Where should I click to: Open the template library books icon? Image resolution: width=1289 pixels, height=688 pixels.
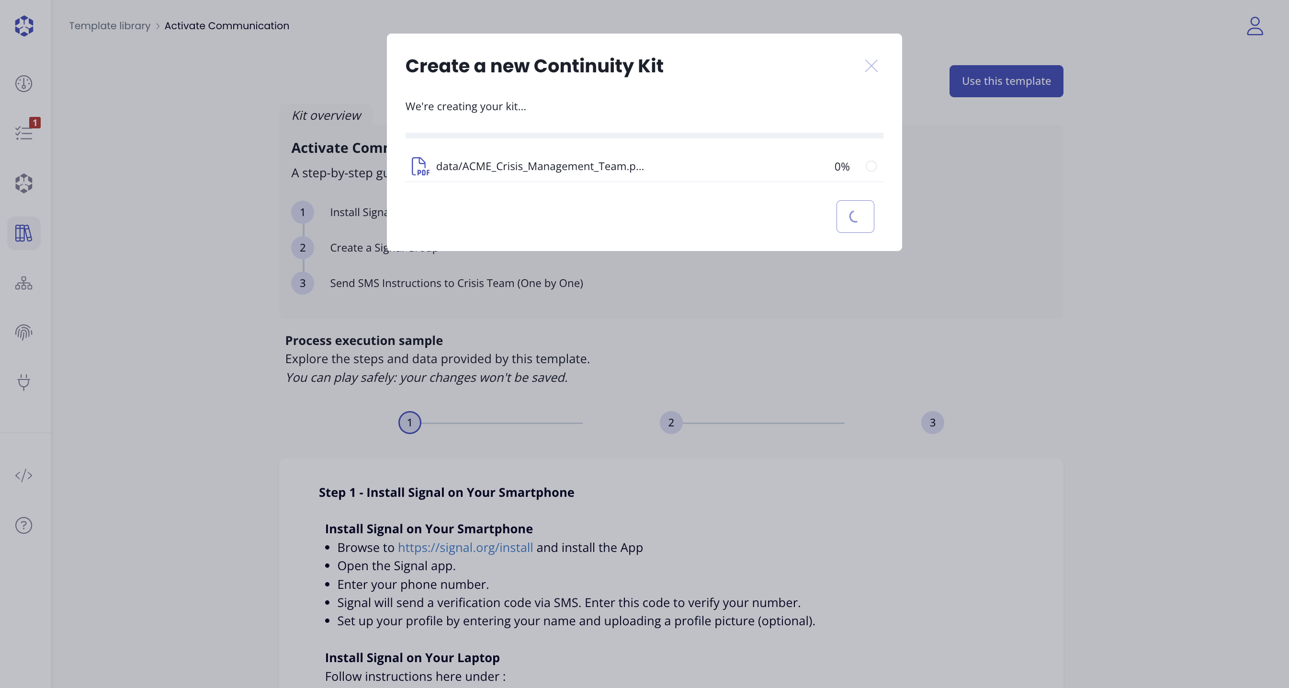23,233
